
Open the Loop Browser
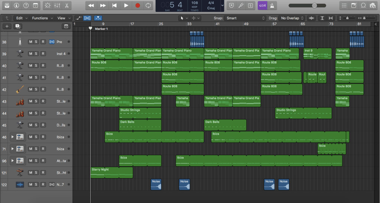363,6
